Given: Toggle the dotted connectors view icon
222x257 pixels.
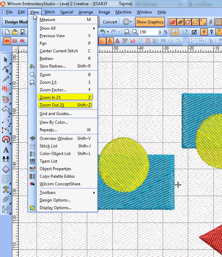Looking at the screenshot, I should (203, 22).
